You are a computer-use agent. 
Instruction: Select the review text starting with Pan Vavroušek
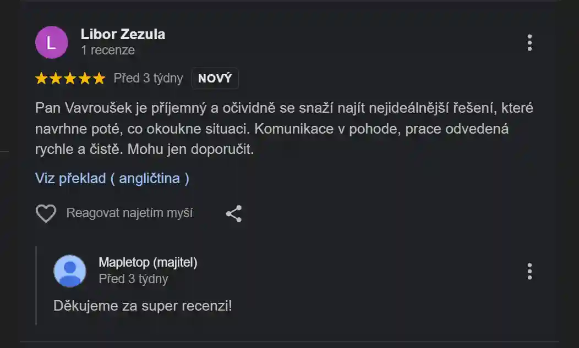275,126
